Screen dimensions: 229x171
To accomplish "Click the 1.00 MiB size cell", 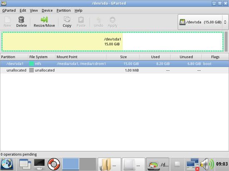I will [132, 70].
